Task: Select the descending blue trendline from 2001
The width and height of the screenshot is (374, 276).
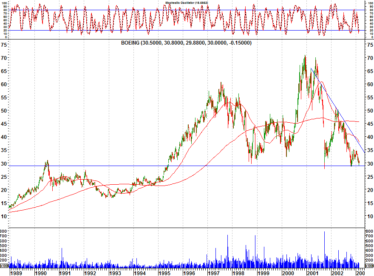Action: [338, 110]
